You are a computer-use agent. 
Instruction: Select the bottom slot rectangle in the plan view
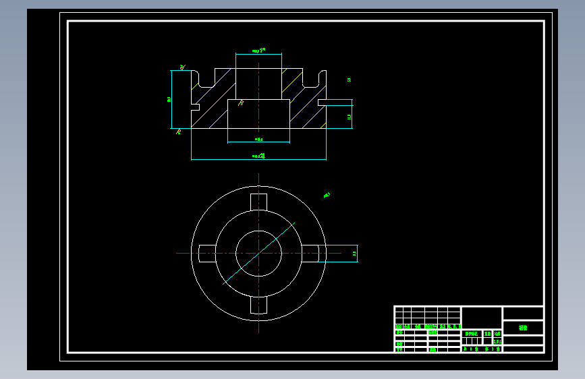[x=258, y=305]
